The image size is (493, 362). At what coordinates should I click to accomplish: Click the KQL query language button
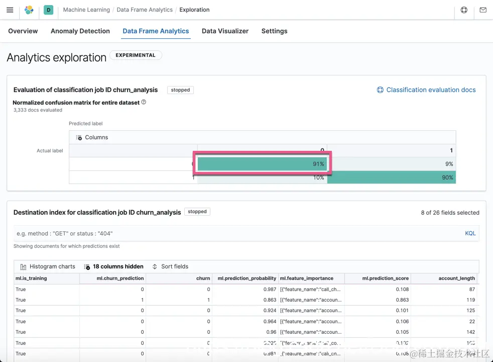coord(470,233)
